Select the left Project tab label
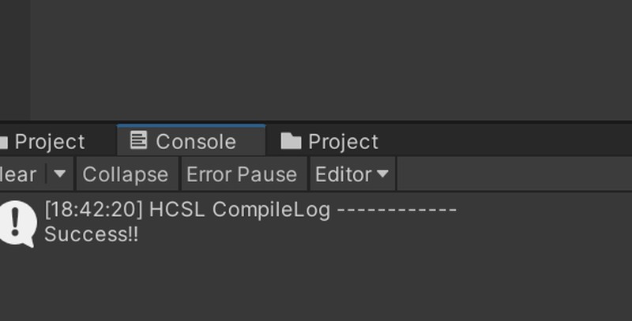This screenshot has height=321, width=632. pyautogui.click(x=49, y=142)
